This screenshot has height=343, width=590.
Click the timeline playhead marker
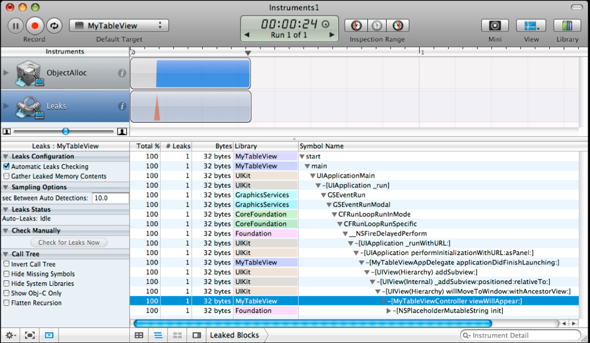click(247, 53)
